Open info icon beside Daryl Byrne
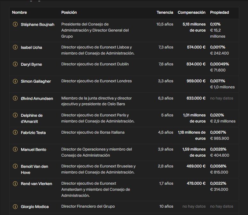 tap(15, 64)
